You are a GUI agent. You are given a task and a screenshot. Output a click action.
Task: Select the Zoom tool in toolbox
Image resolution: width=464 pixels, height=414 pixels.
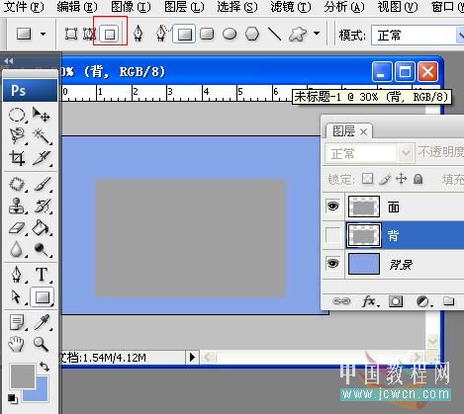(x=41, y=344)
